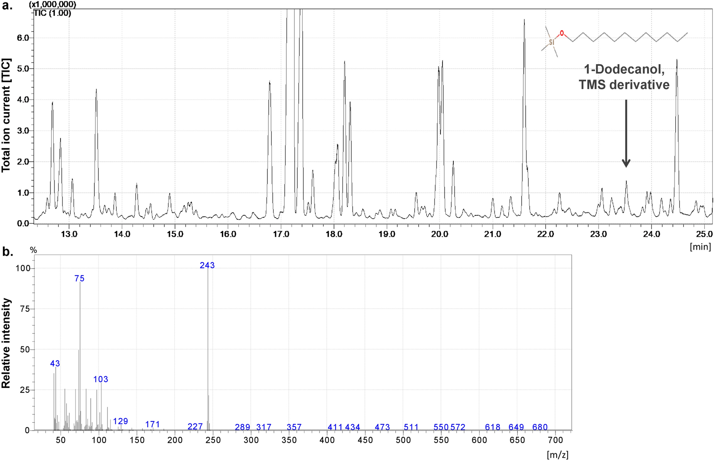Click the m/z 243 base peak label
Viewport: 714px width, 461px height.
click(x=207, y=265)
